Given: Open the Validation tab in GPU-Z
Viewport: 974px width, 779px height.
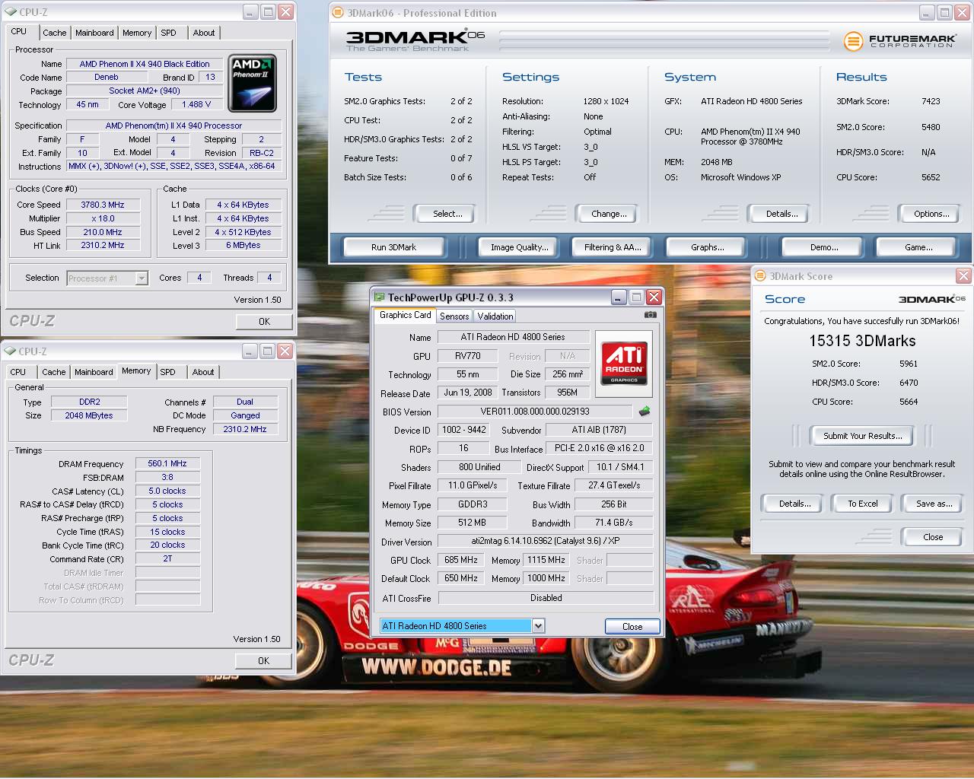Looking at the screenshot, I should [x=495, y=316].
